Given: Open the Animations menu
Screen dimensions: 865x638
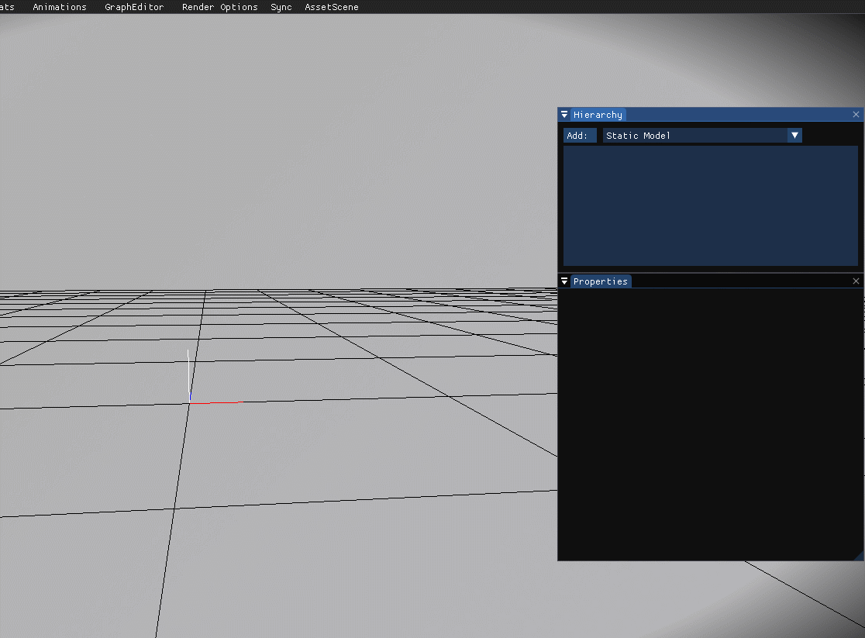Looking at the screenshot, I should pyautogui.click(x=60, y=7).
